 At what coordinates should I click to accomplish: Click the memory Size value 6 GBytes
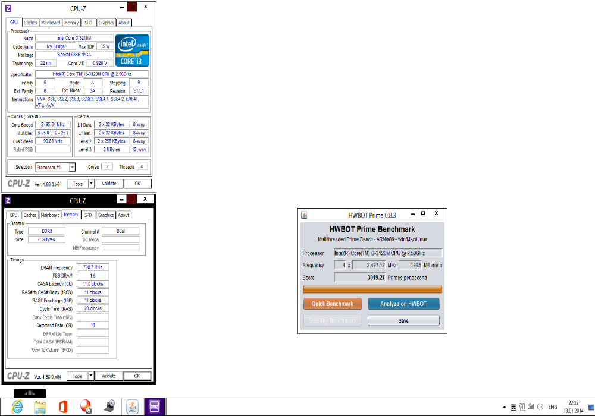click(x=46, y=239)
